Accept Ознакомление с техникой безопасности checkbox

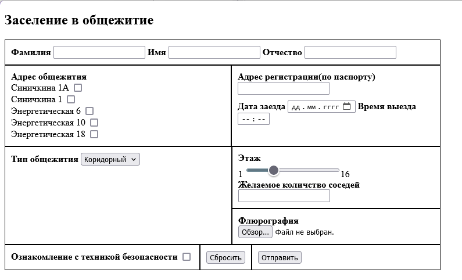click(187, 257)
